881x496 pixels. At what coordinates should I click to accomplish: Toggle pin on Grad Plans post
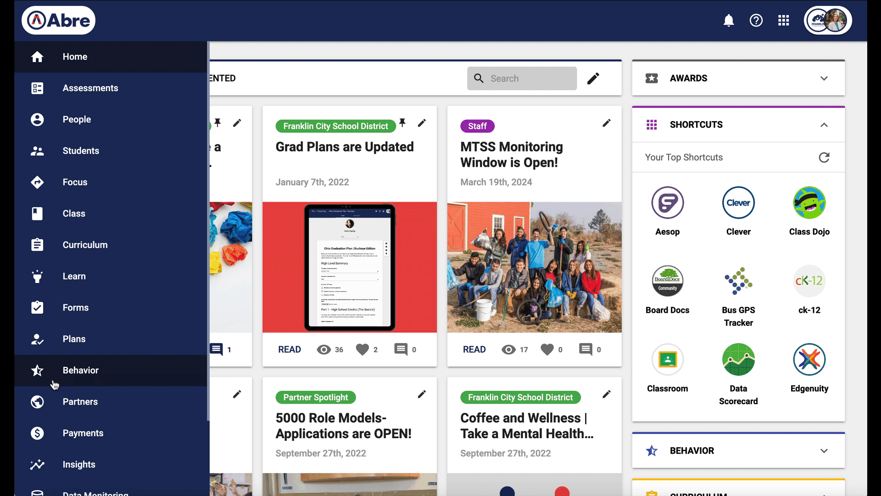[x=402, y=123]
